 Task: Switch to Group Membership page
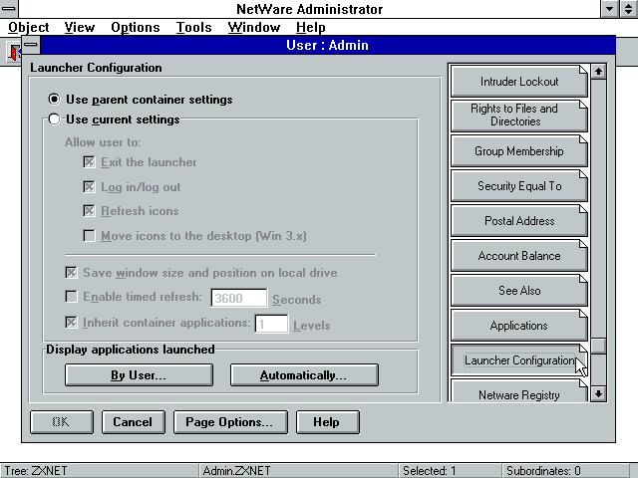(519, 151)
